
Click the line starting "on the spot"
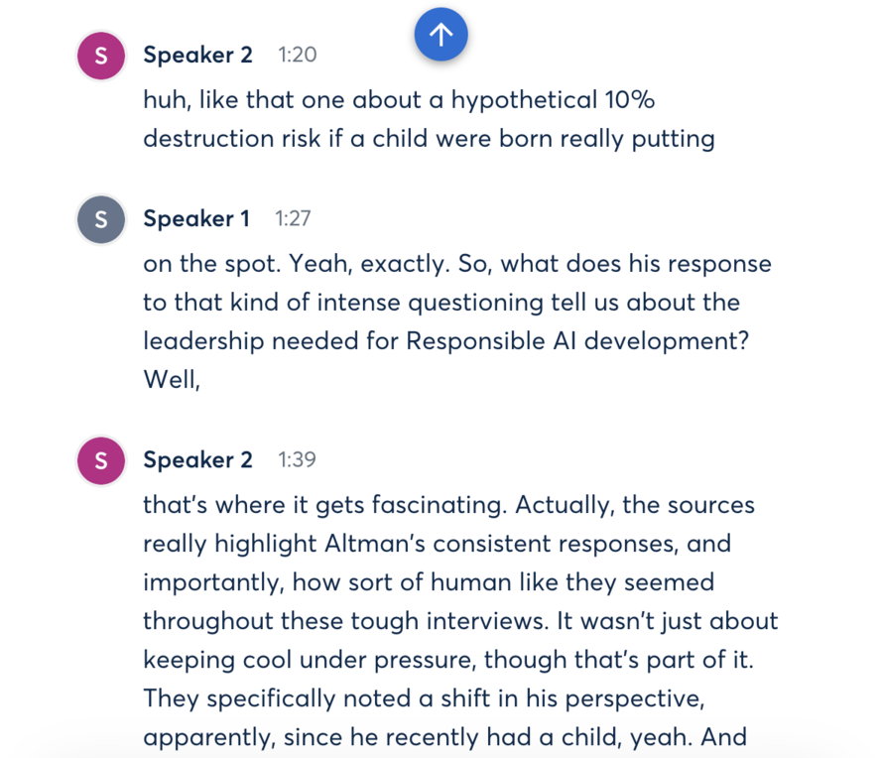[x=456, y=265]
